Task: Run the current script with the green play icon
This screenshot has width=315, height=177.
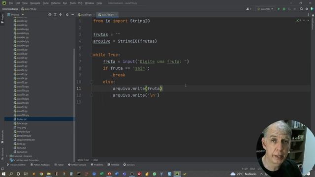Action: point(279,9)
